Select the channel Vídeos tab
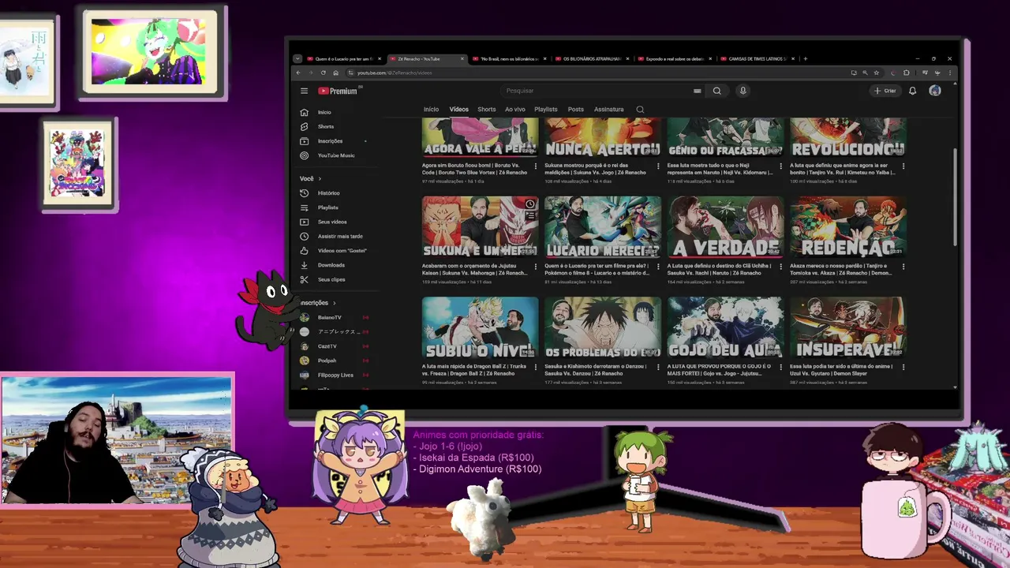 pos(458,110)
